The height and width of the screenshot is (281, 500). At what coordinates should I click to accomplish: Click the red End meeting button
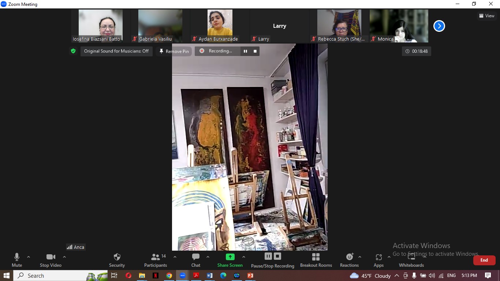click(484, 260)
